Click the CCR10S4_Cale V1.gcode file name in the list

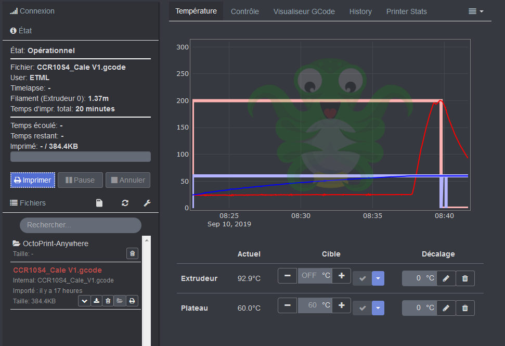(x=57, y=270)
